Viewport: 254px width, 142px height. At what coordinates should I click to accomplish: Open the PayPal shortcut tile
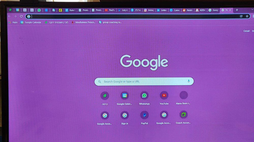coord(144,118)
